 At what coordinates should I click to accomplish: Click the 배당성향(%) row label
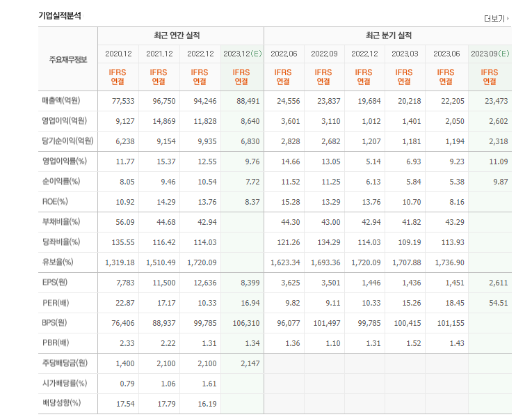click(61, 403)
